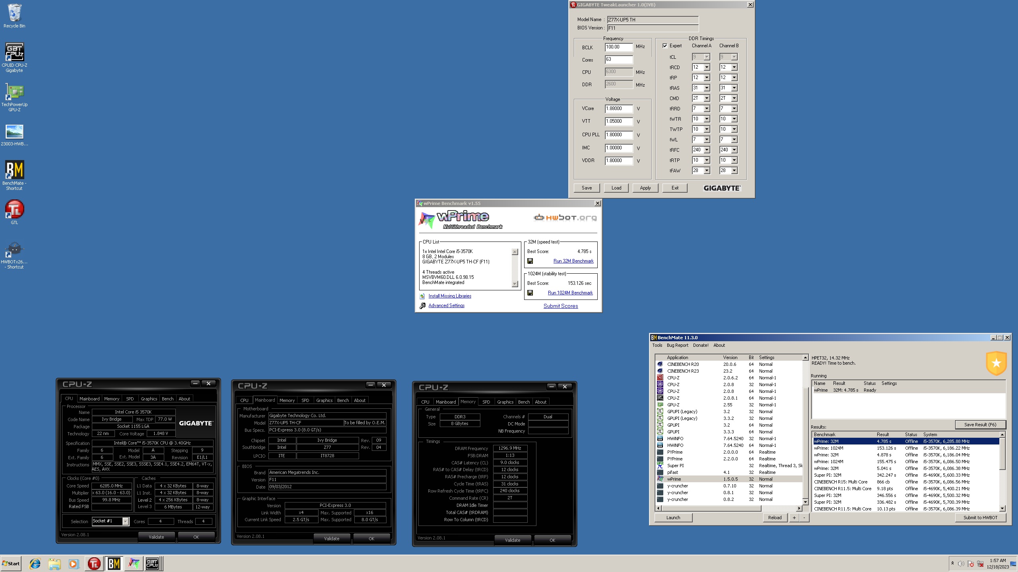This screenshot has width=1018, height=572.
Task: Open Windows Media Player taskbar icon
Action: pyautogui.click(x=74, y=563)
